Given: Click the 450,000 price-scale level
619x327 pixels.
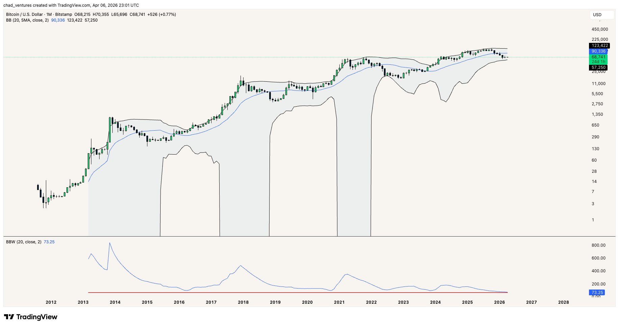Looking at the screenshot, I should point(600,29).
